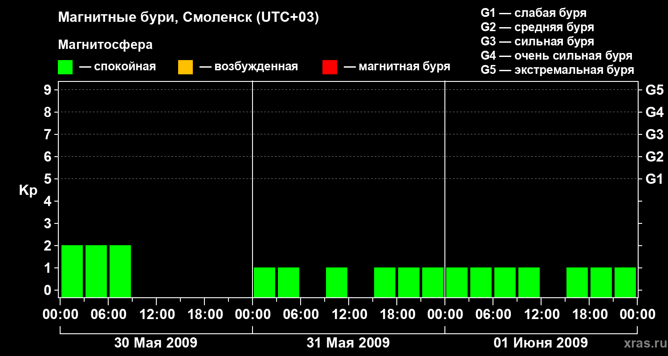Screen dimensions: 668x356
Task: Click the first Kp 2 bar on 30 May
Action: pos(72,271)
